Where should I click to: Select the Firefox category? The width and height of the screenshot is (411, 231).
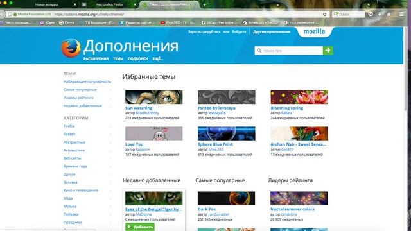tap(69, 126)
